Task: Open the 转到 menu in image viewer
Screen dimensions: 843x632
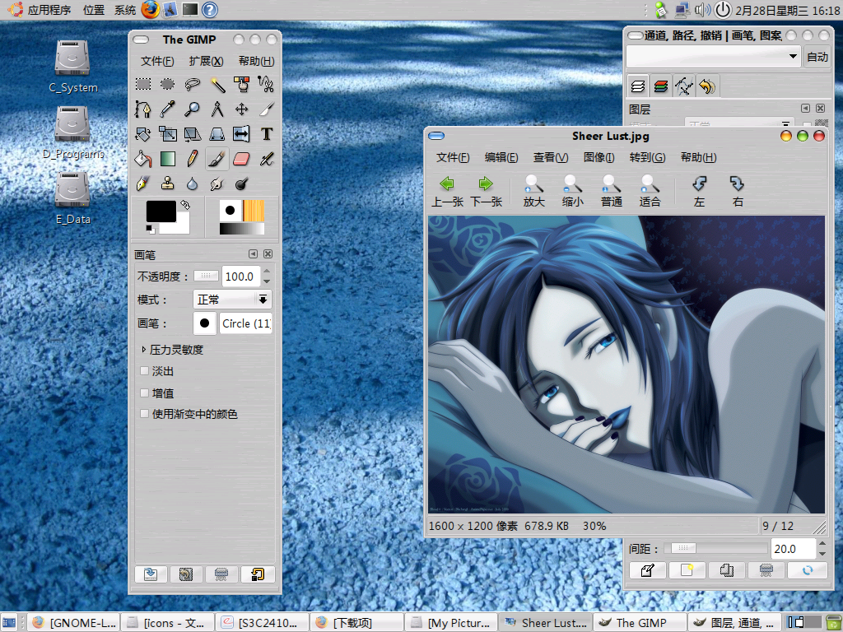Action: 647,157
